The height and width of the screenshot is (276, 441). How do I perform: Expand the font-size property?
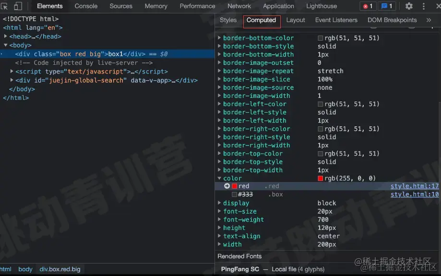[x=219, y=211]
